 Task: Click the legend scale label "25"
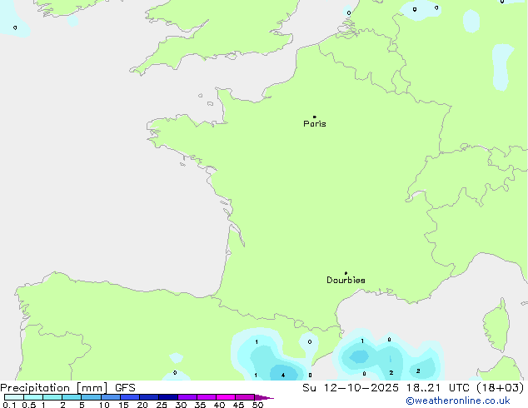click(x=162, y=405)
